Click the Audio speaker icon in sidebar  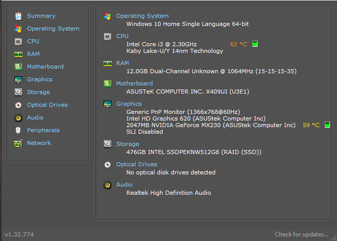point(18,118)
